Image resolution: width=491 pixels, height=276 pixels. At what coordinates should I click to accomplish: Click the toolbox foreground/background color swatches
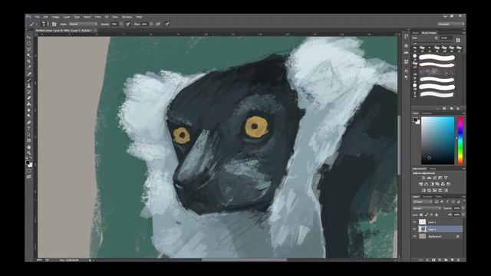point(29,163)
